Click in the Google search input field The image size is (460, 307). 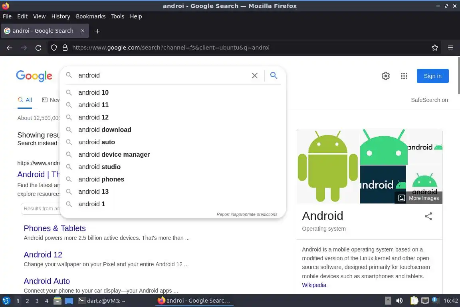click(x=163, y=76)
